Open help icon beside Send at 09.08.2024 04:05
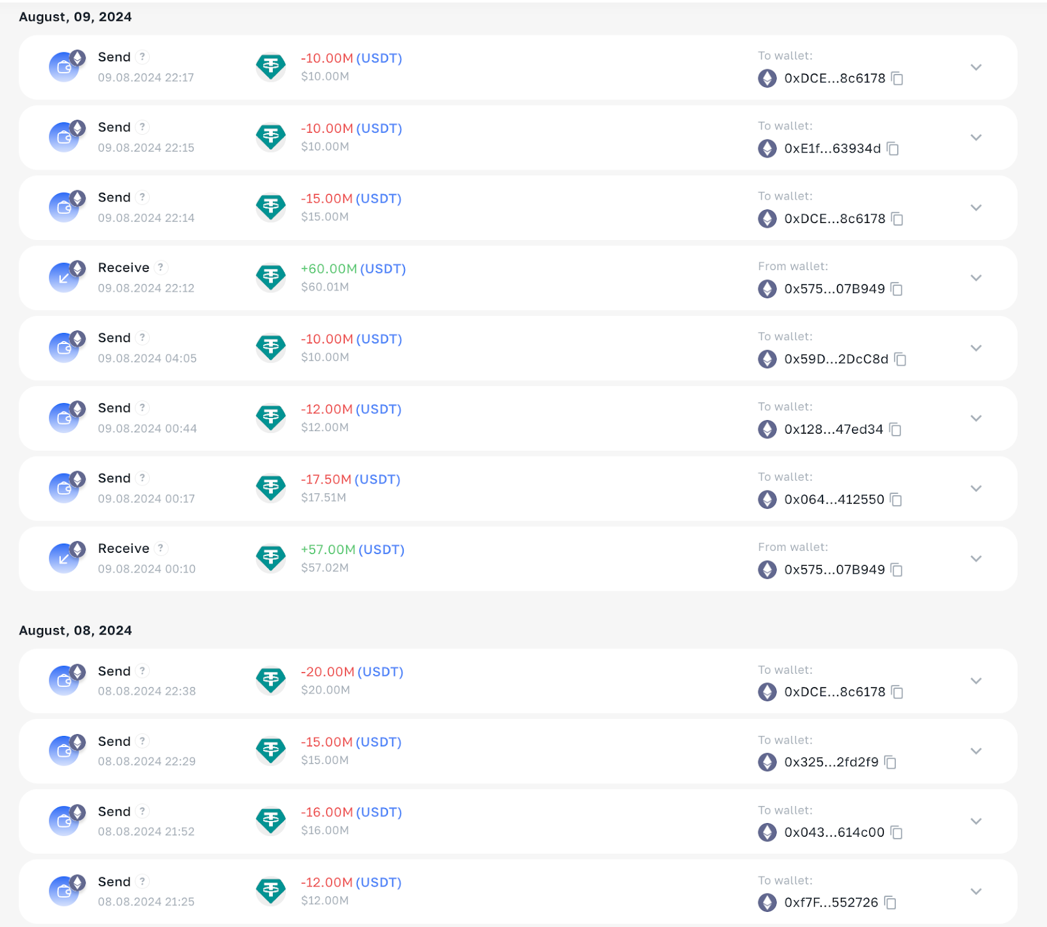Image resolution: width=1047 pixels, height=927 pixels. 143,338
